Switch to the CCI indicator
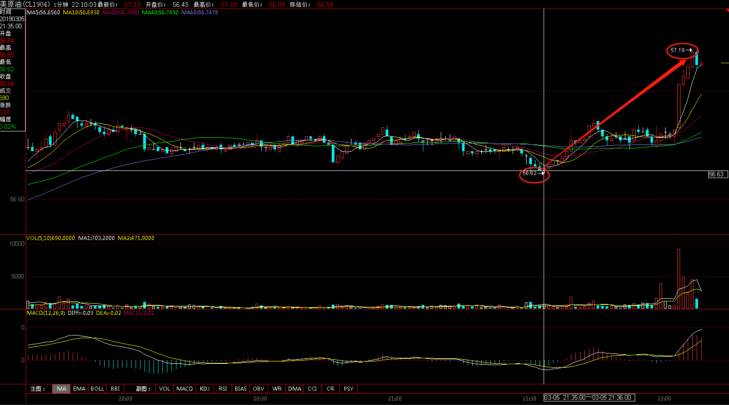The image size is (729, 405). coord(312,389)
